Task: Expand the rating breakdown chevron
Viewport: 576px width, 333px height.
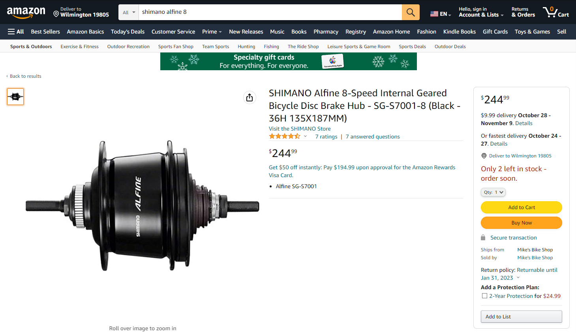Action: coord(305,137)
